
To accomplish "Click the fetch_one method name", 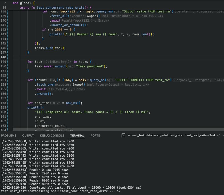I will 45,85.
